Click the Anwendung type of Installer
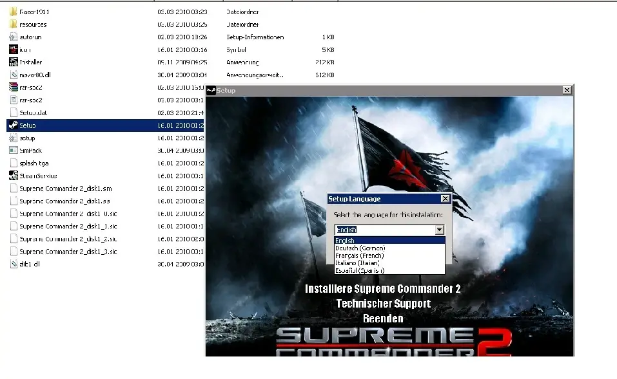The width and height of the screenshot is (617, 379). (x=242, y=62)
